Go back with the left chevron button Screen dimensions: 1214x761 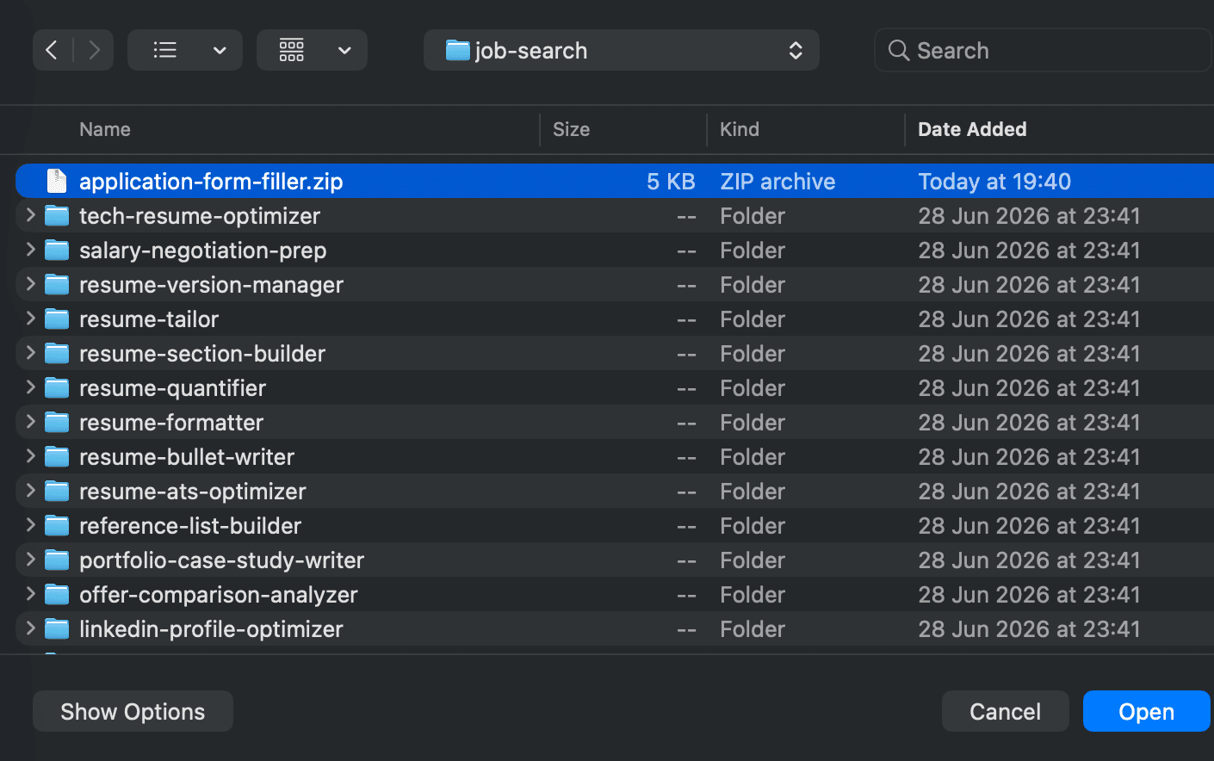coord(53,51)
